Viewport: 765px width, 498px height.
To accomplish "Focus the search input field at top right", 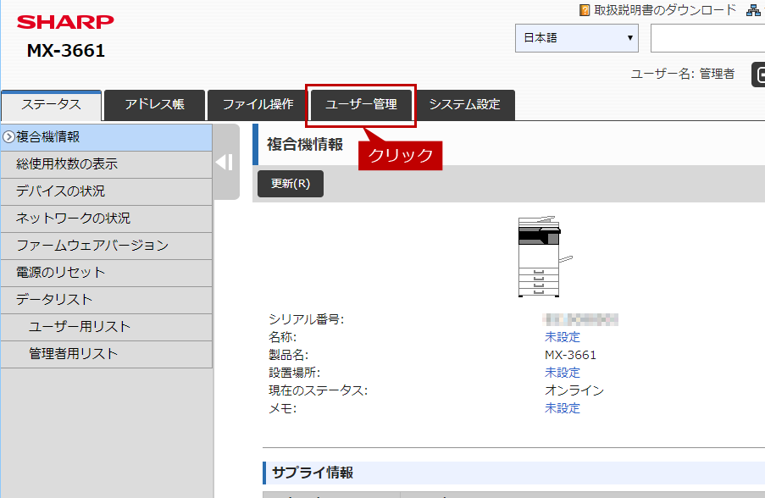I will [x=707, y=38].
